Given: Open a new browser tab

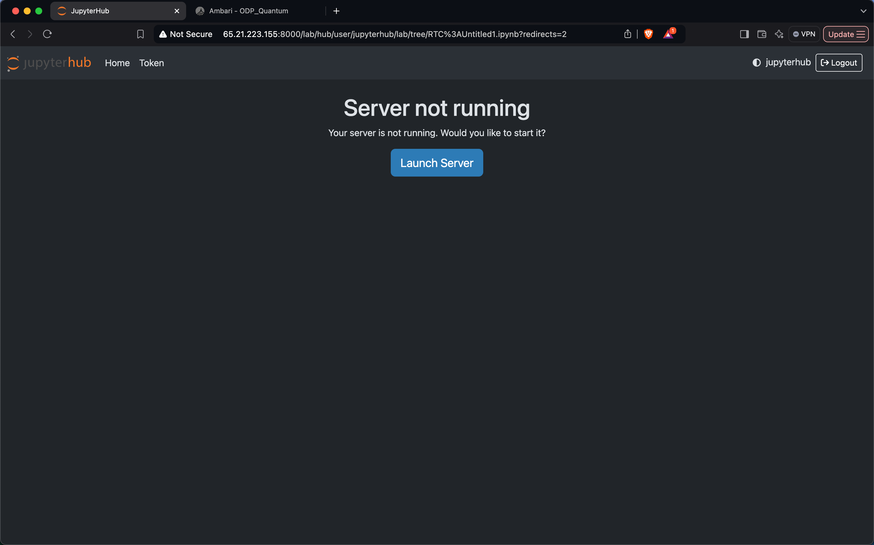Looking at the screenshot, I should [x=336, y=11].
